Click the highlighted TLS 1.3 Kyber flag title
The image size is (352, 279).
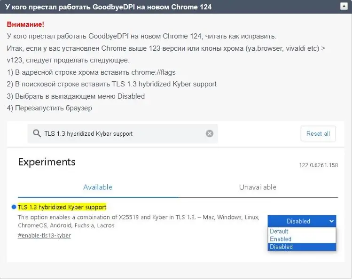pyautogui.click(x=62, y=207)
